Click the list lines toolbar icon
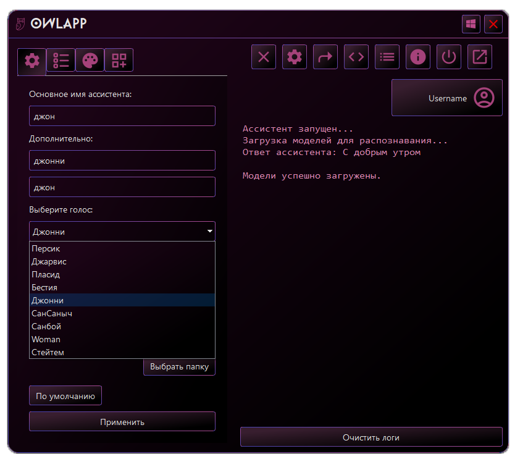The height and width of the screenshot is (459, 515). point(387,57)
